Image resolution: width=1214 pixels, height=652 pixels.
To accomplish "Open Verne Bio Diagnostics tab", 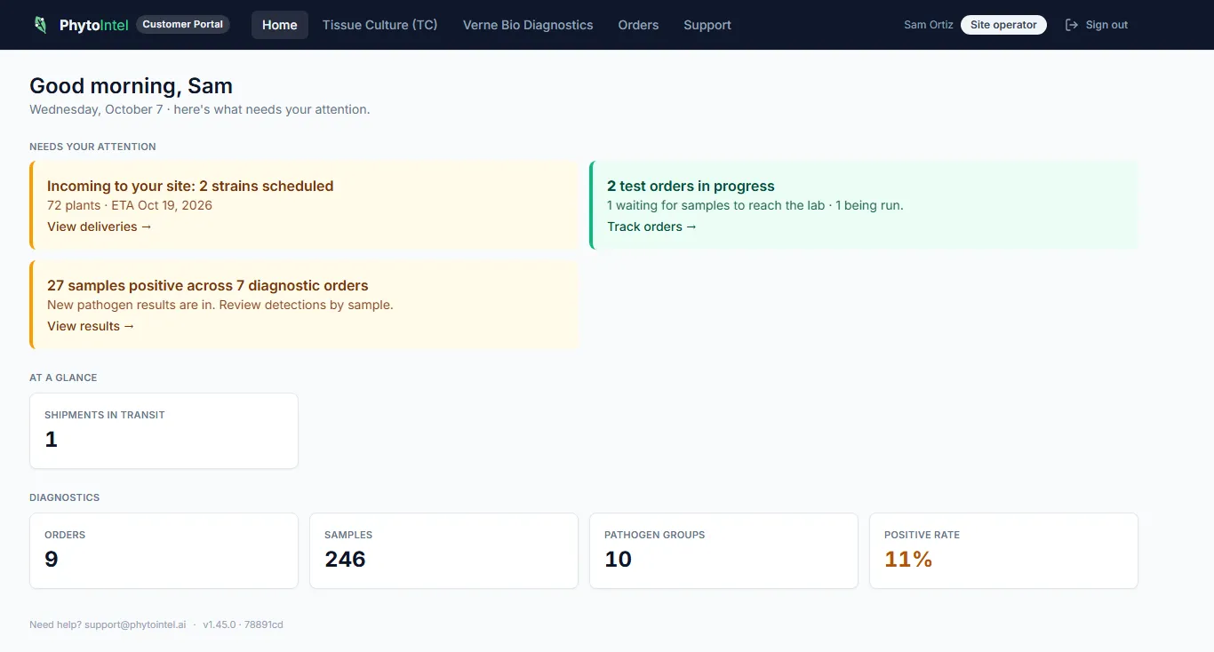I will coord(528,25).
